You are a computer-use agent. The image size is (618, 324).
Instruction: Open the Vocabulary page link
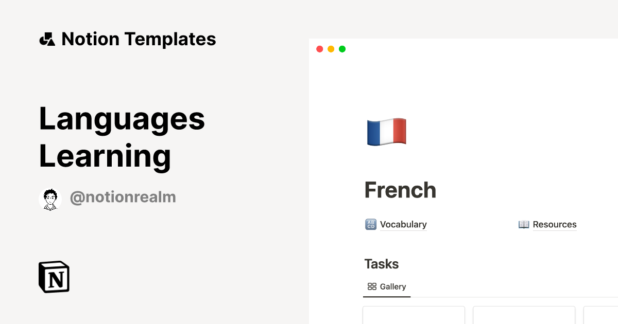pyautogui.click(x=403, y=224)
